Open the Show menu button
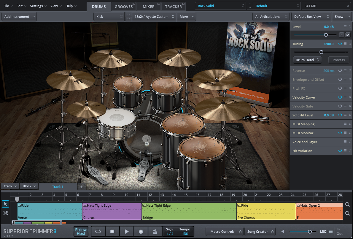The height and width of the screenshot is (239, 353). pos(341,17)
